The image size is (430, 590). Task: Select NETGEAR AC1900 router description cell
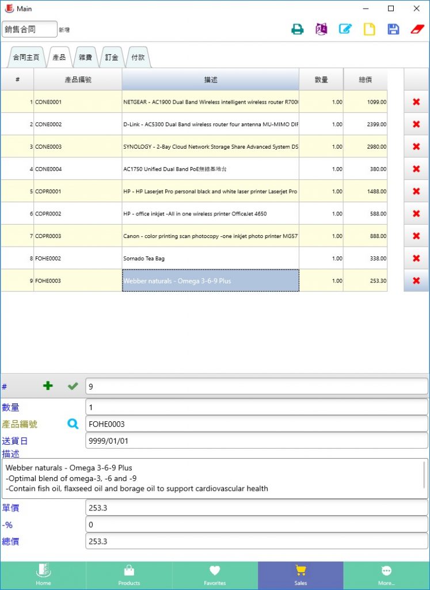click(x=211, y=102)
